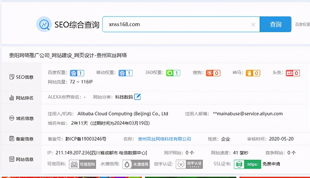This screenshot has height=178, width=310.
Task: Click the green https SSL badge
Action: (247, 164)
